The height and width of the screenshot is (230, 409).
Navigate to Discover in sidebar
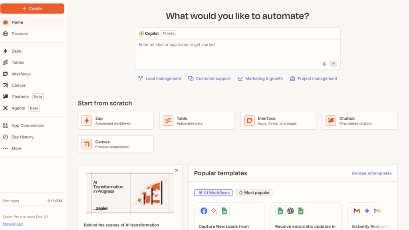tap(20, 34)
